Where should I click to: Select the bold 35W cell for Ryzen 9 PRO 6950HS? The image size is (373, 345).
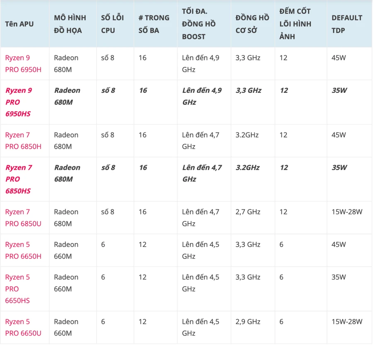coord(339,90)
